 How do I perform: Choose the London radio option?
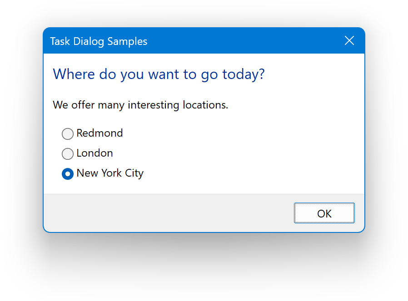[x=68, y=153]
